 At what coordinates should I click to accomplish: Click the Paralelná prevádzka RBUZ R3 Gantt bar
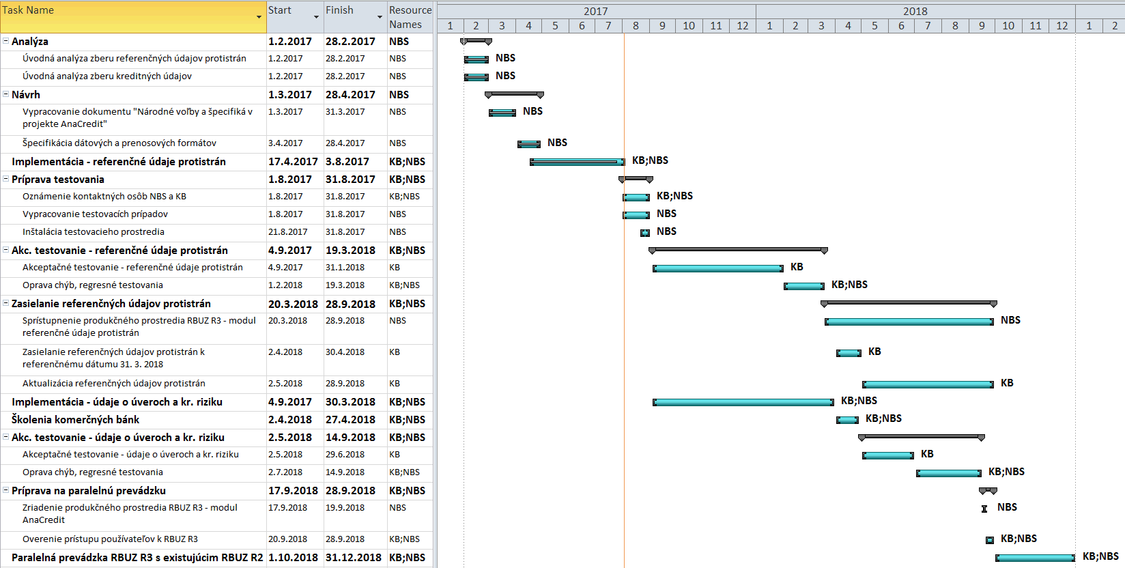point(1035,558)
